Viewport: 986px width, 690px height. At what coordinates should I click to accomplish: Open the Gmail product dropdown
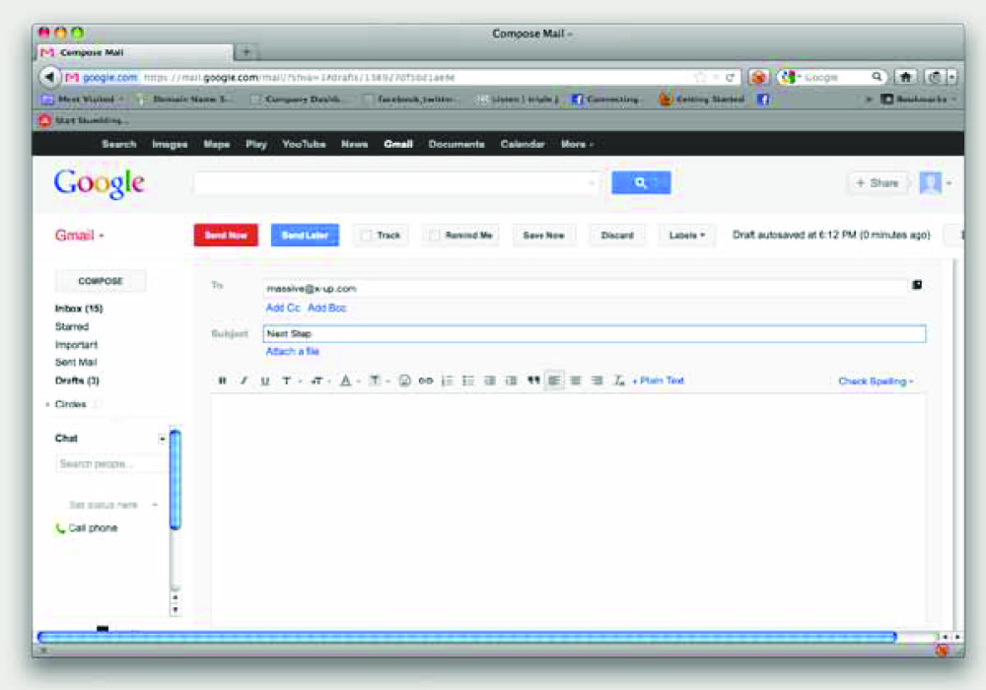pos(79,235)
